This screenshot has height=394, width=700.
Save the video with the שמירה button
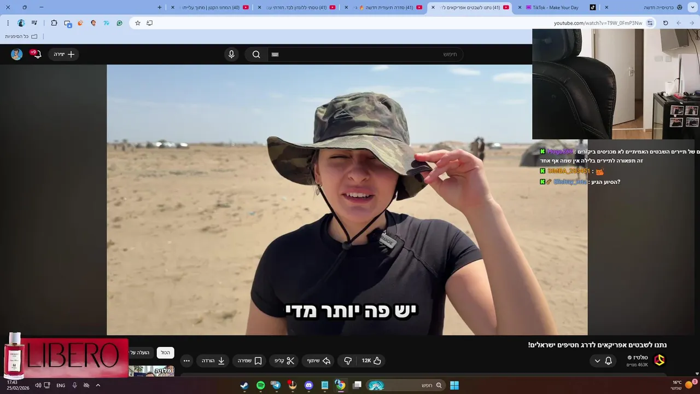pyautogui.click(x=250, y=361)
